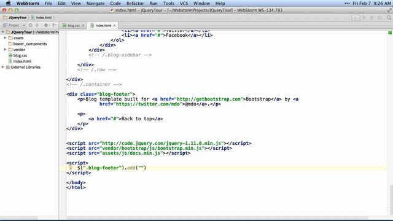This screenshot has width=393, height=221.
Task: Open the Window menu
Action: (201, 3)
